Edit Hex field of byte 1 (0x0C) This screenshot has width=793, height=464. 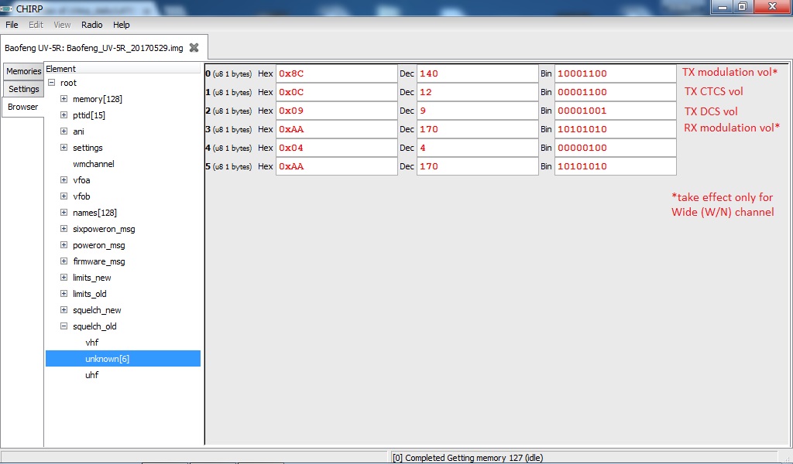(336, 92)
